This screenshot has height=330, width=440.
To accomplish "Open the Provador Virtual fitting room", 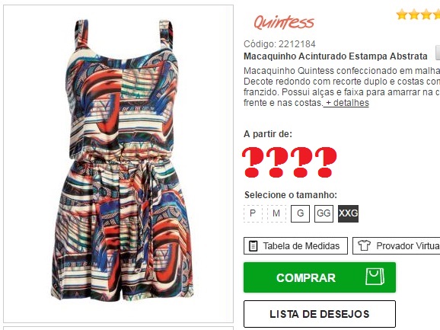I will pyautogui.click(x=396, y=245).
